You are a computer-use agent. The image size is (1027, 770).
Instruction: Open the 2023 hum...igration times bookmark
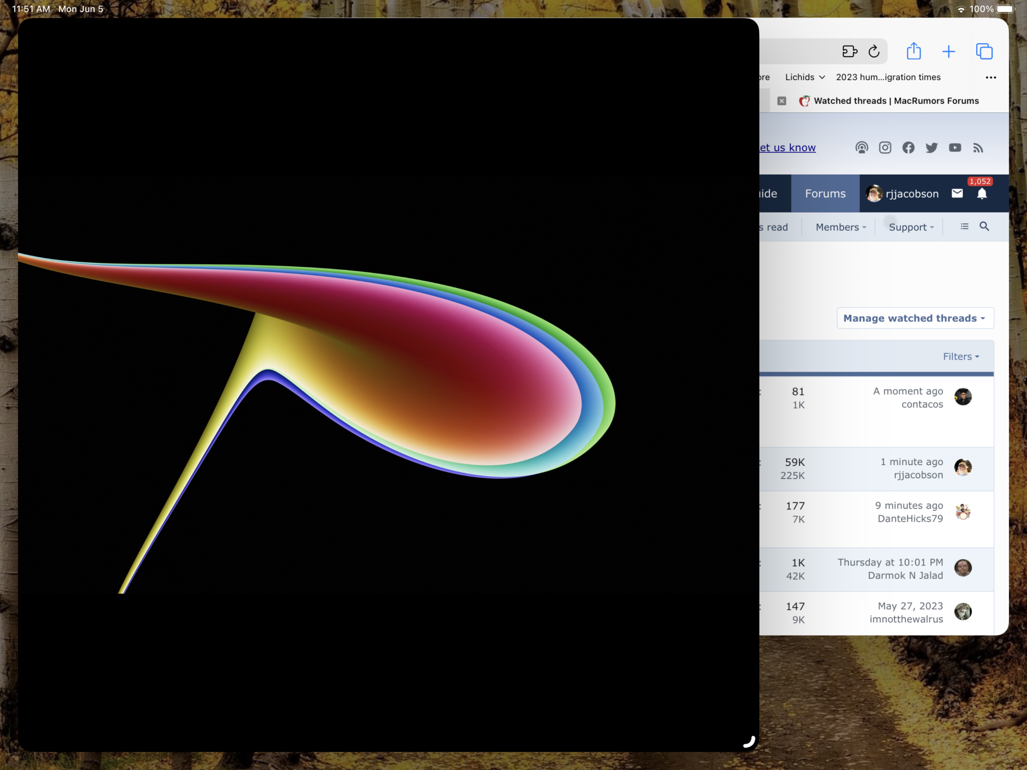point(888,77)
